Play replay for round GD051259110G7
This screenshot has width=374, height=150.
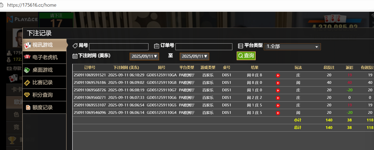(278, 90)
